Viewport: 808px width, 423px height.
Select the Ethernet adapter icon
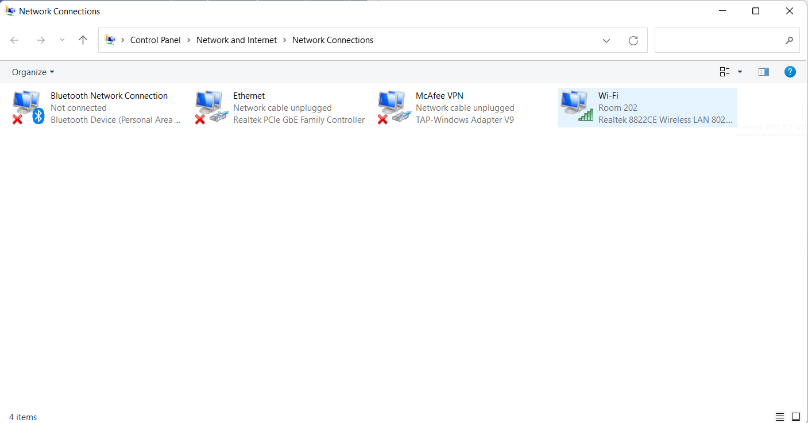click(x=210, y=107)
